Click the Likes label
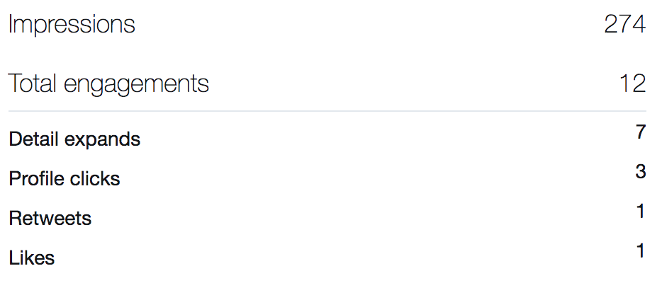Viewport: 662px width, 283px height. tap(32, 258)
